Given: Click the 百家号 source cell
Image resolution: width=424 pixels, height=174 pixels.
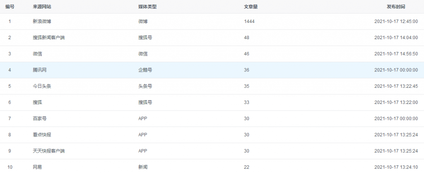Looking at the screenshot, I should [39, 118].
